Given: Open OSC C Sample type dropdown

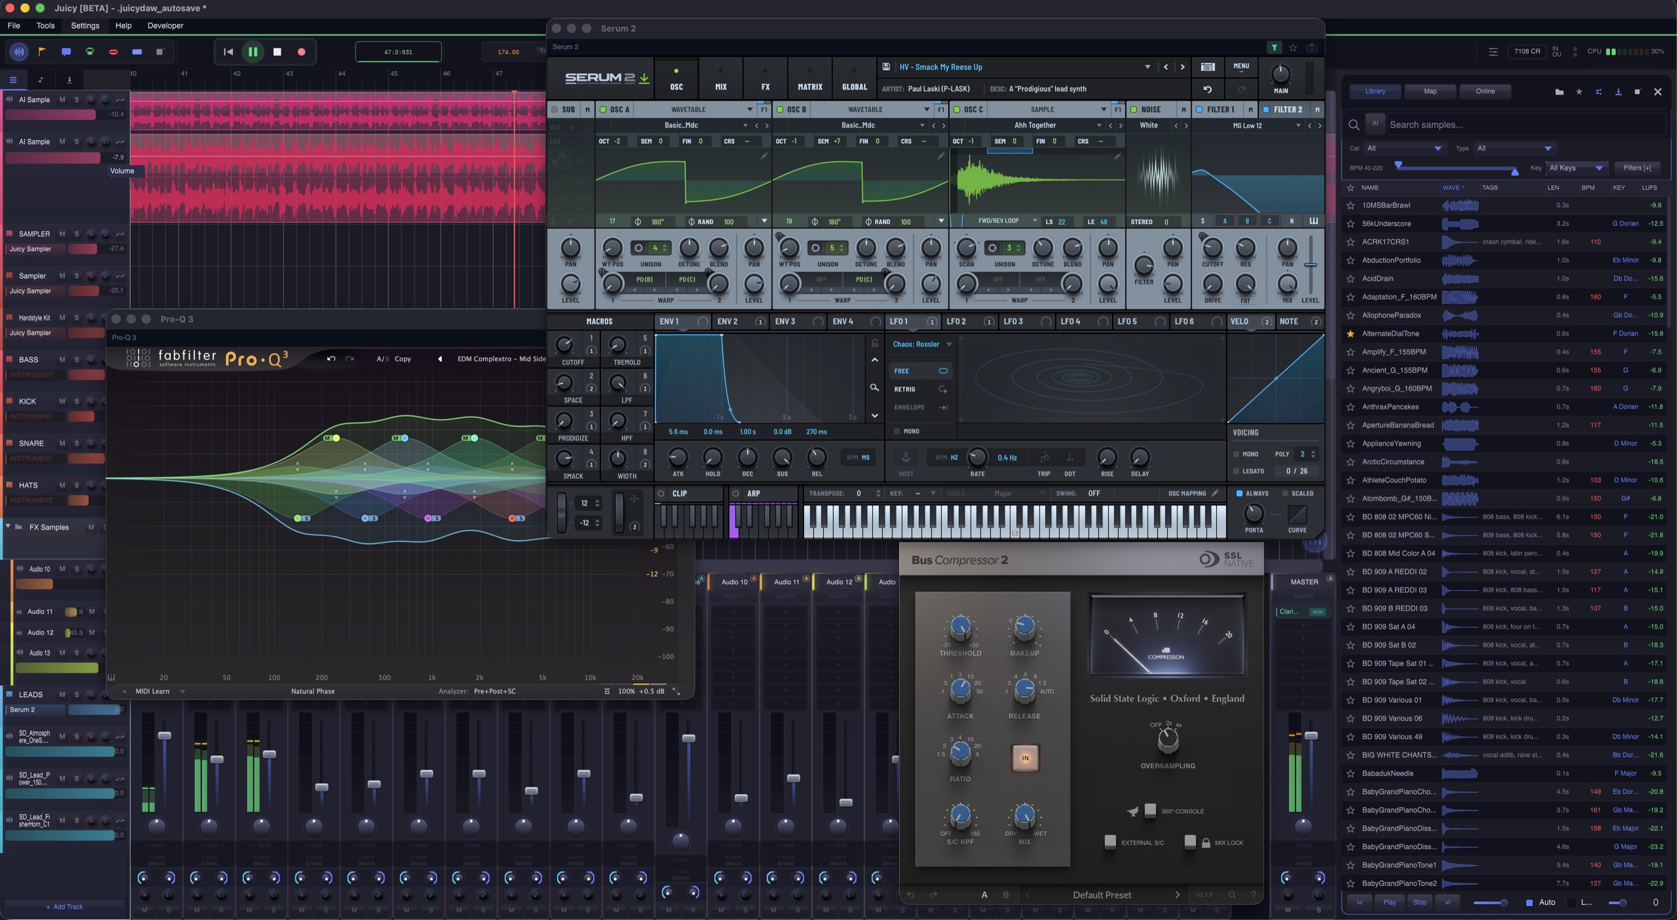Looking at the screenshot, I should coord(1048,109).
